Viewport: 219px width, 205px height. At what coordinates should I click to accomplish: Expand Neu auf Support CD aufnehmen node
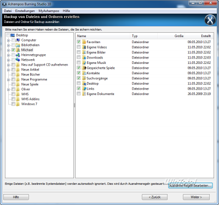8,65
